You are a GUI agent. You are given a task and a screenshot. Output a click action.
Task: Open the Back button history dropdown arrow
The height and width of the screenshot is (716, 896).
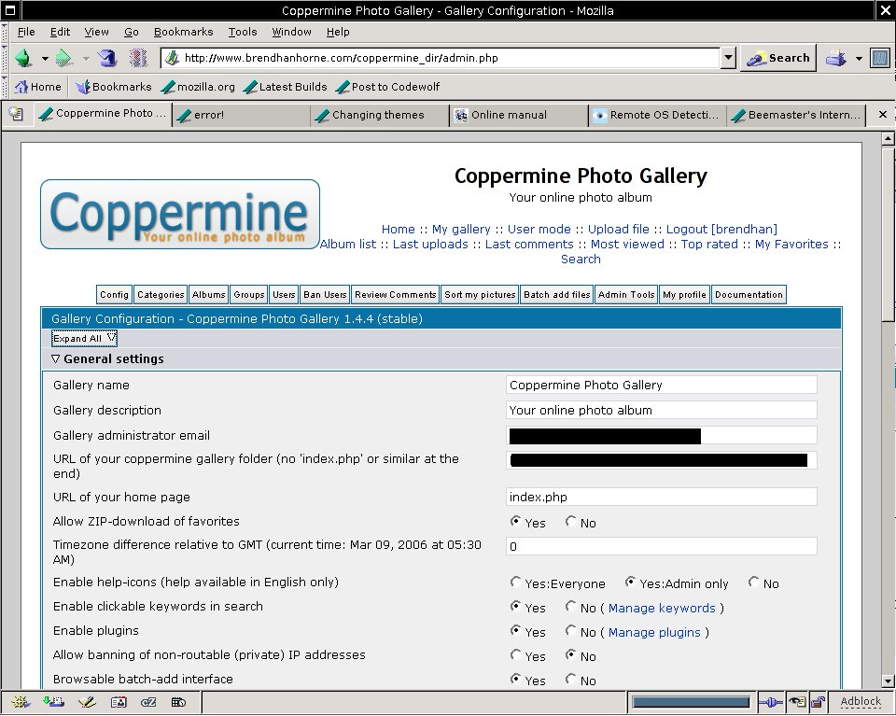pyautogui.click(x=44, y=58)
